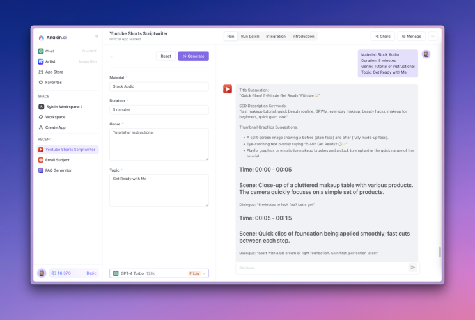Screen dimensions: 475x320
Task: Click the red play icon beside response
Action: tap(228, 89)
